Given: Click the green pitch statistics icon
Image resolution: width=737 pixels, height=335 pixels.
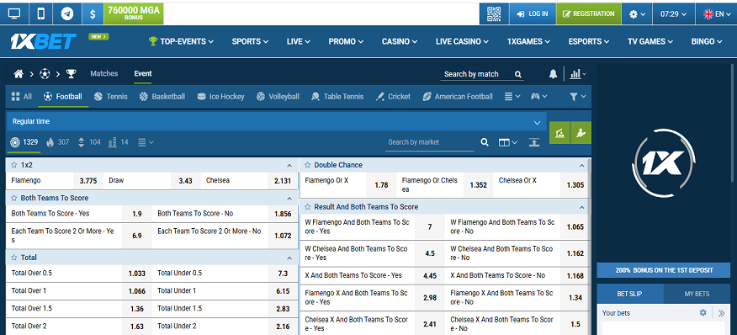Looking at the screenshot, I should coord(559,133).
